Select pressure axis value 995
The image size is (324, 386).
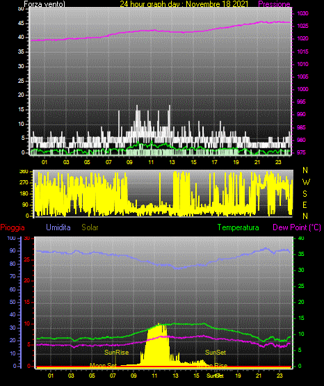(302, 102)
